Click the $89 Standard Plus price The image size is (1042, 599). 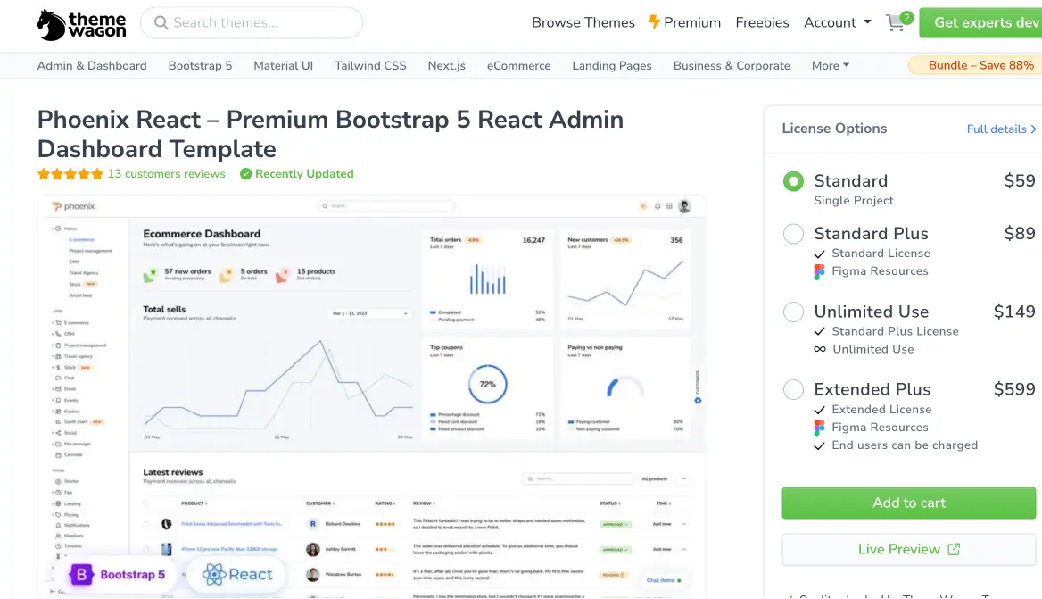[x=1020, y=233]
